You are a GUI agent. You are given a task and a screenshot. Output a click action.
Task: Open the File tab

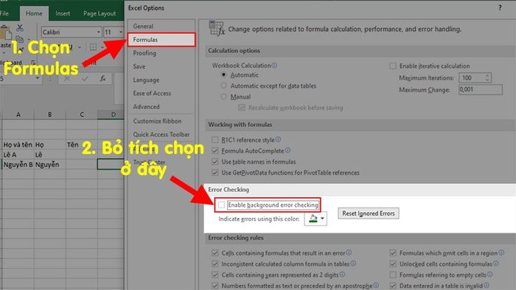[4, 13]
